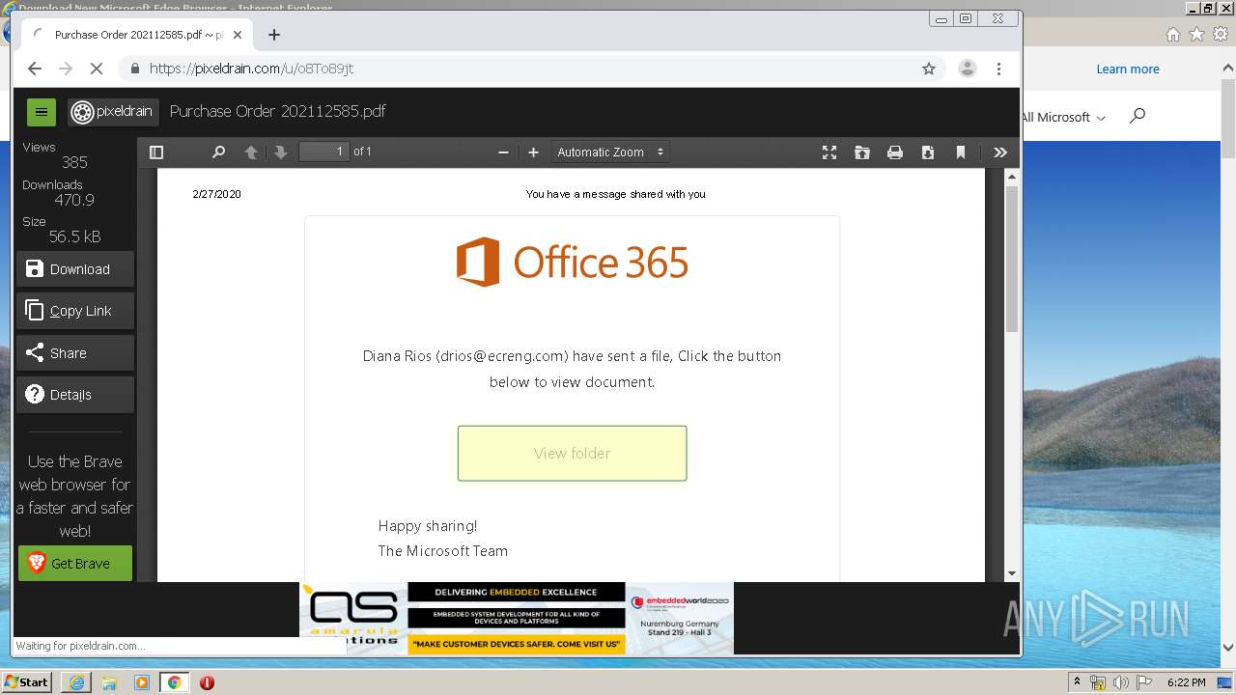
Task: Click search magnifier in IE window
Action: point(1138,116)
